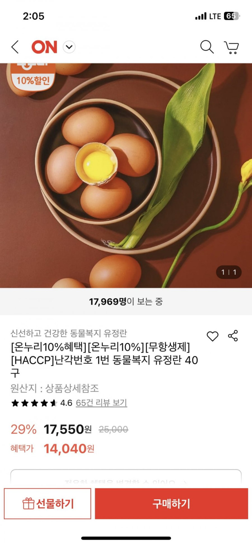
Task: Tap the 1 | 1 image counter
Action: pos(229,272)
